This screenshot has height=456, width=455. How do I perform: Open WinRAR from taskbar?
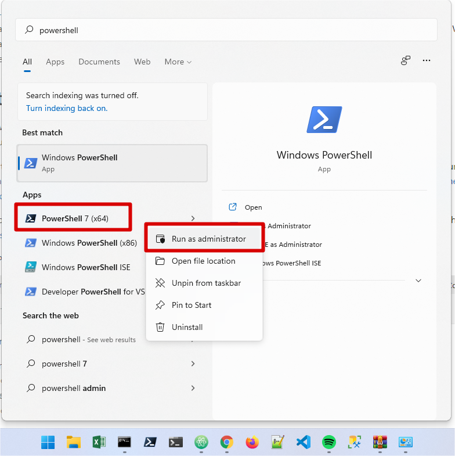click(x=380, y=442)
